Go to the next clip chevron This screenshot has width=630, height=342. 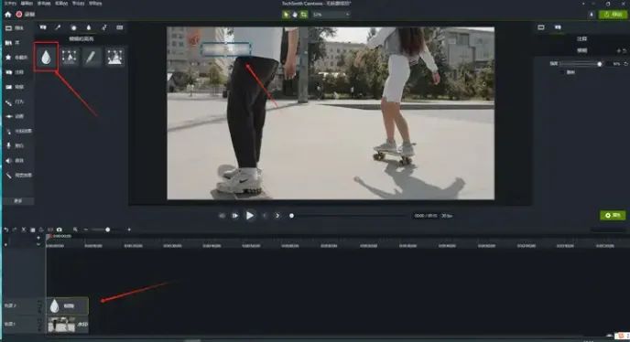tap(277, 216)
